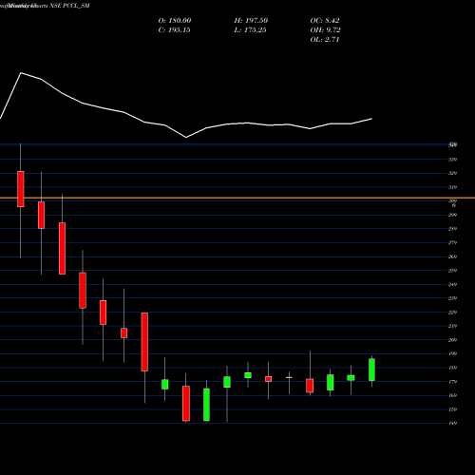Click the 269 price axis label
Viewport: 475px width, 475px height.
coord(452,256)
